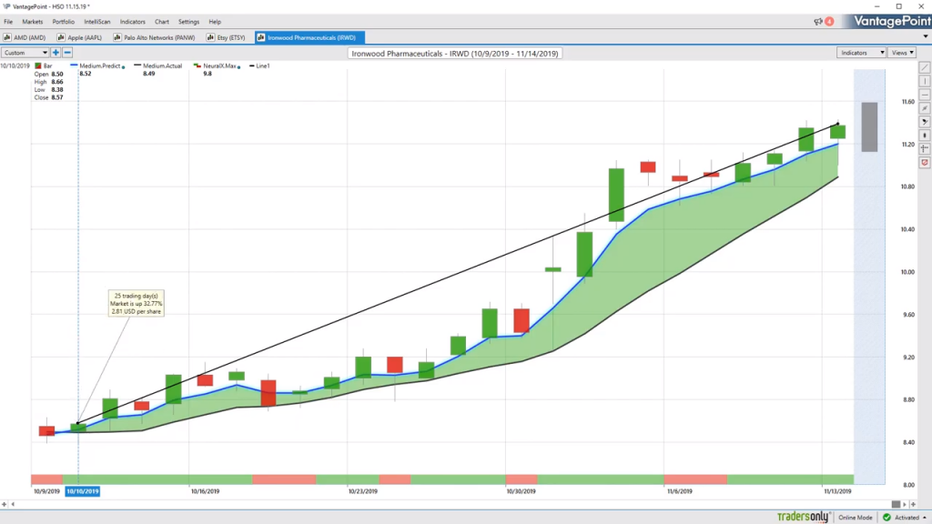Open the Indicators menu in menu bar
932x524 pixels.
point(132,22)
